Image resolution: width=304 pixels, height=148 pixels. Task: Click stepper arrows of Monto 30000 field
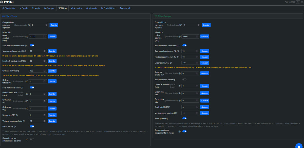coord(197,36)
